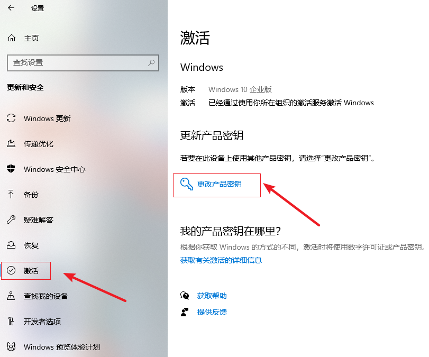The height and width of the screenshot is (357, 429).
Task: Open Windows 预览体验计划 page
Action: tap(62, 347)
